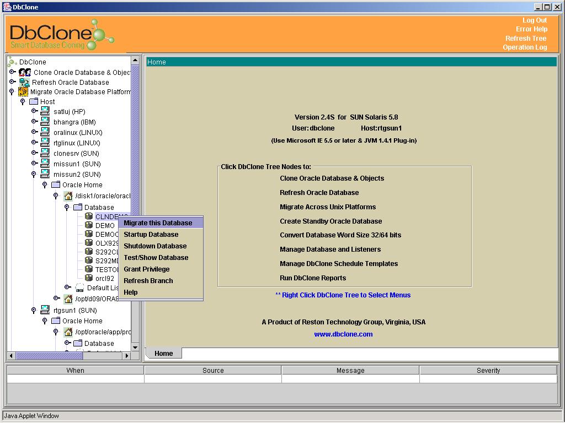Choose Grant Privilege from context menu
The width and height of the screenshot is (565, 423).
click(161, 269)
